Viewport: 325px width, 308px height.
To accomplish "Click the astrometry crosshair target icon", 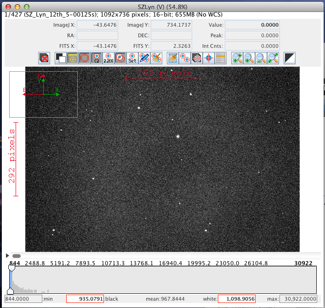I will [x=209, y=58].
